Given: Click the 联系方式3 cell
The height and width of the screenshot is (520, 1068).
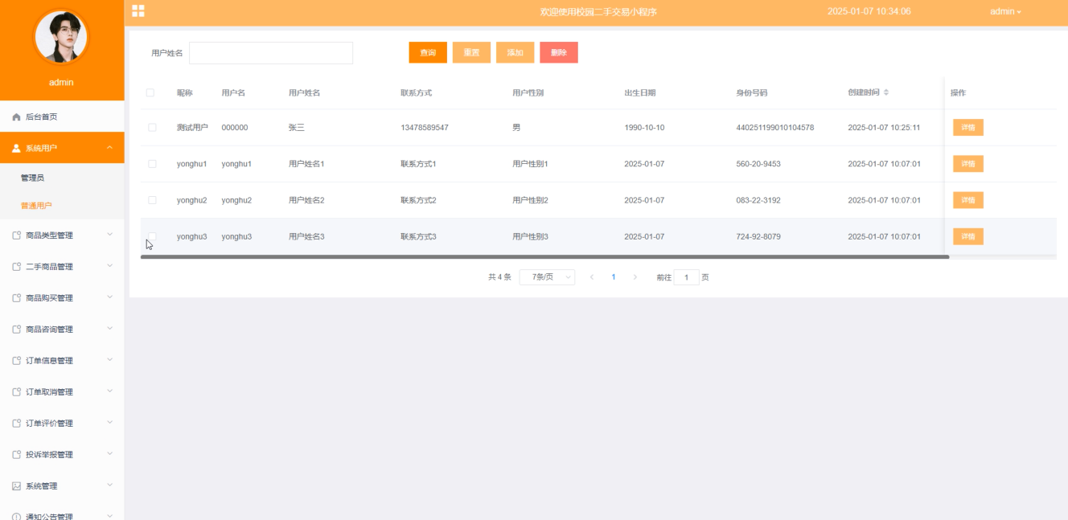Looking at the screenshot, I should (418, 236).
